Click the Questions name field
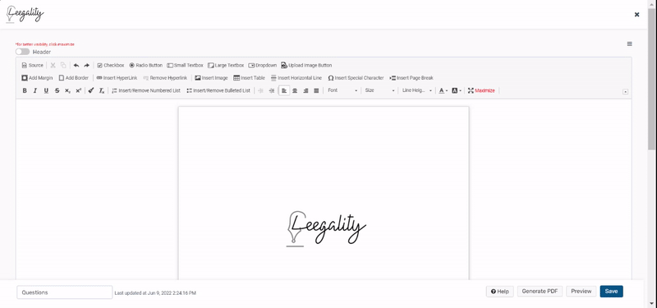 click(65, 292)
